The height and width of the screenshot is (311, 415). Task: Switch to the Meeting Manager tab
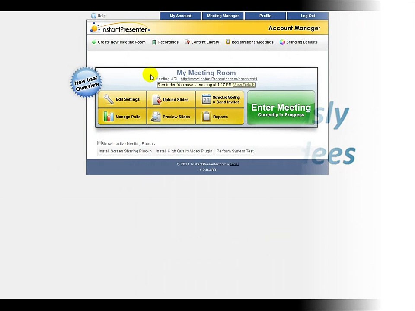223,16
